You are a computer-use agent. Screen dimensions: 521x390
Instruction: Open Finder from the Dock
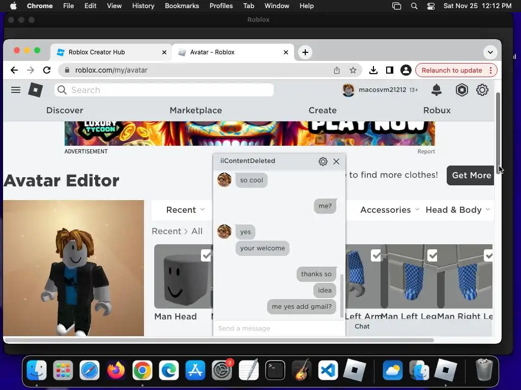tap(37, 370)
